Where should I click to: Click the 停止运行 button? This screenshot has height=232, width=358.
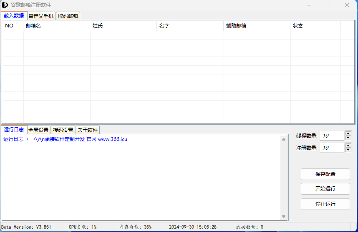[x=325, y=204]
